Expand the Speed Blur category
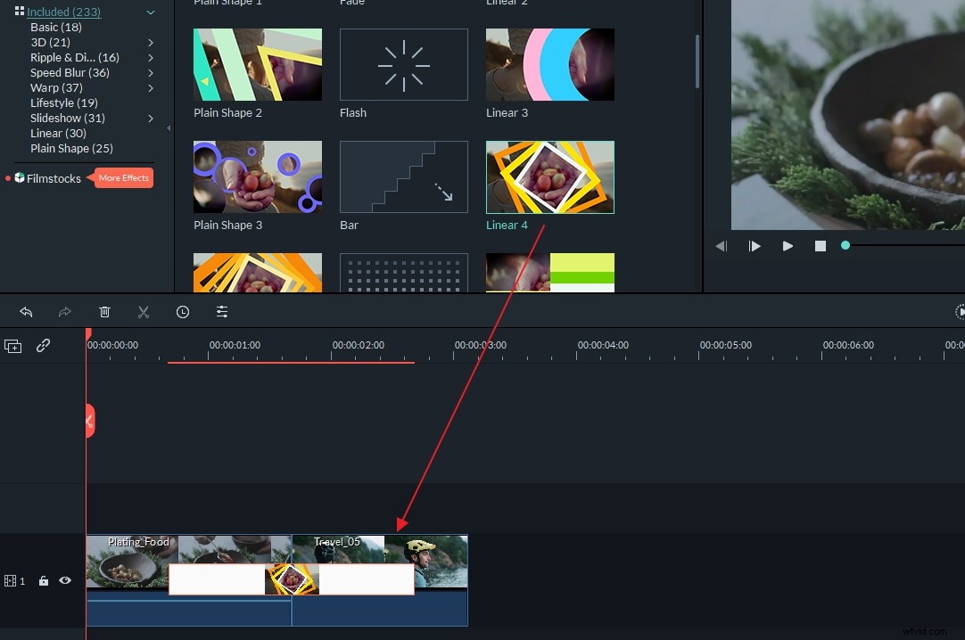Image resolution: width=965 pixels, height=640 pixels. [150, 72]
